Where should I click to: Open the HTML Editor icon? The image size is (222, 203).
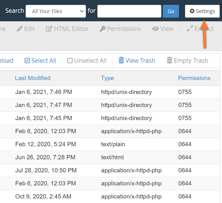pyautogui.click(x=49, y=29)
